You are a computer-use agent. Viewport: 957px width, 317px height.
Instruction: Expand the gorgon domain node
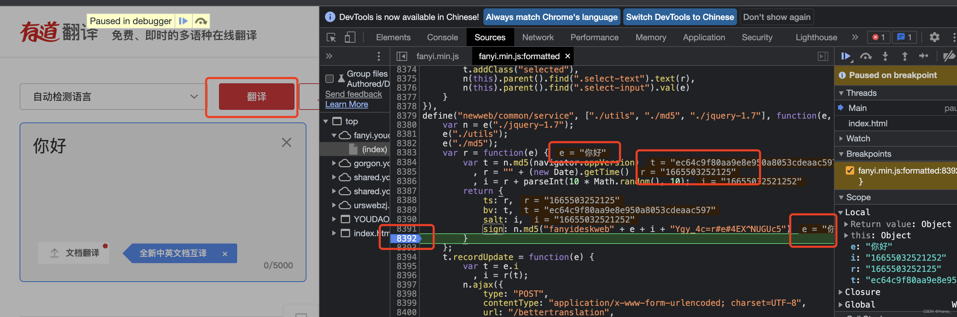coord(334,163)
